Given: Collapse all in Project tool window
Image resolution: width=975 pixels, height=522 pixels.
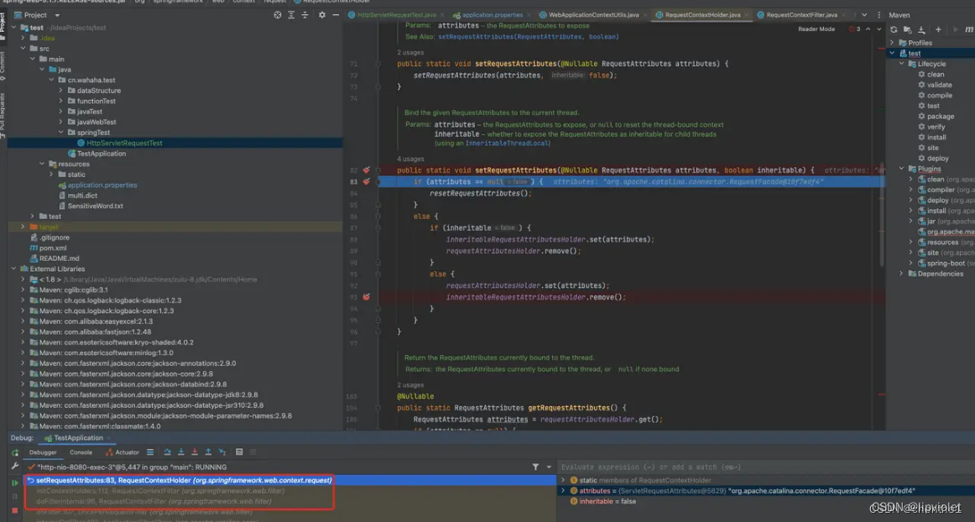Looking at the screenshot, I should 305,14.
